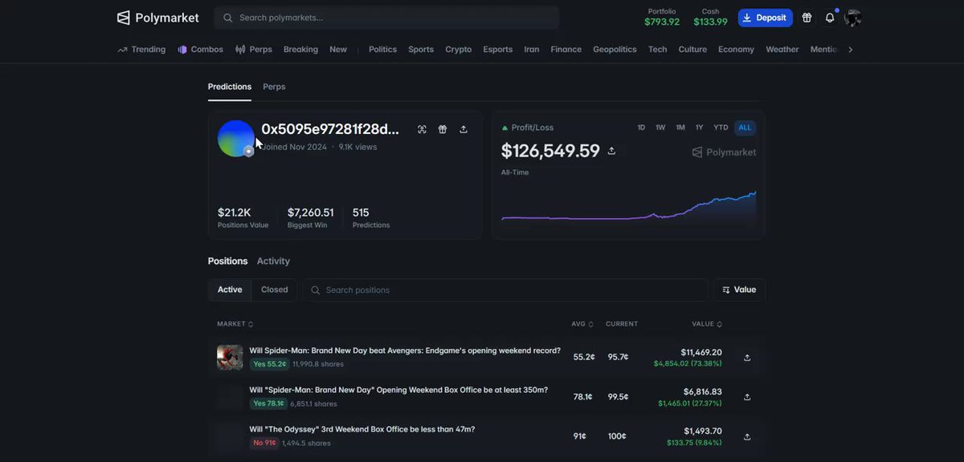
Task: Open the Breaking section
Action: (x=300, y=50)
